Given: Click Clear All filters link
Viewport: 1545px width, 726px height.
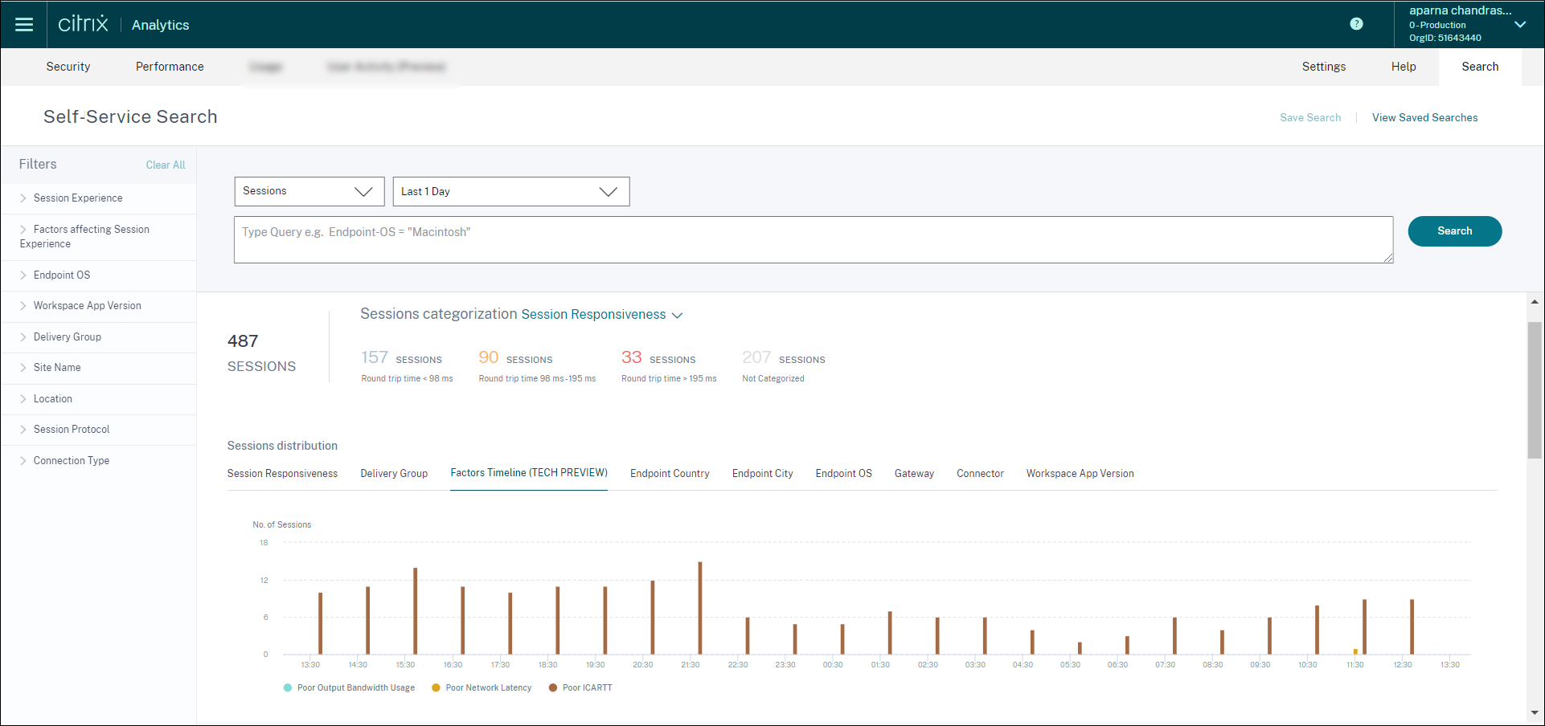Looking at the screenshot, I should point(165,165).
